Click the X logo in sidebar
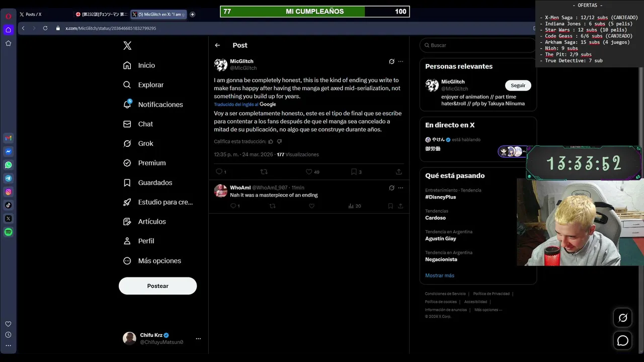644x362 pixels. pyautogui.click(x=127, y=46)
